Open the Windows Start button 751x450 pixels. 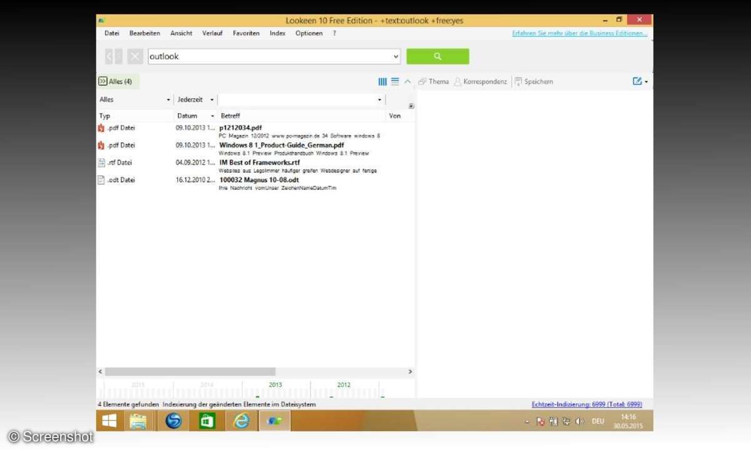coord(110,421)
